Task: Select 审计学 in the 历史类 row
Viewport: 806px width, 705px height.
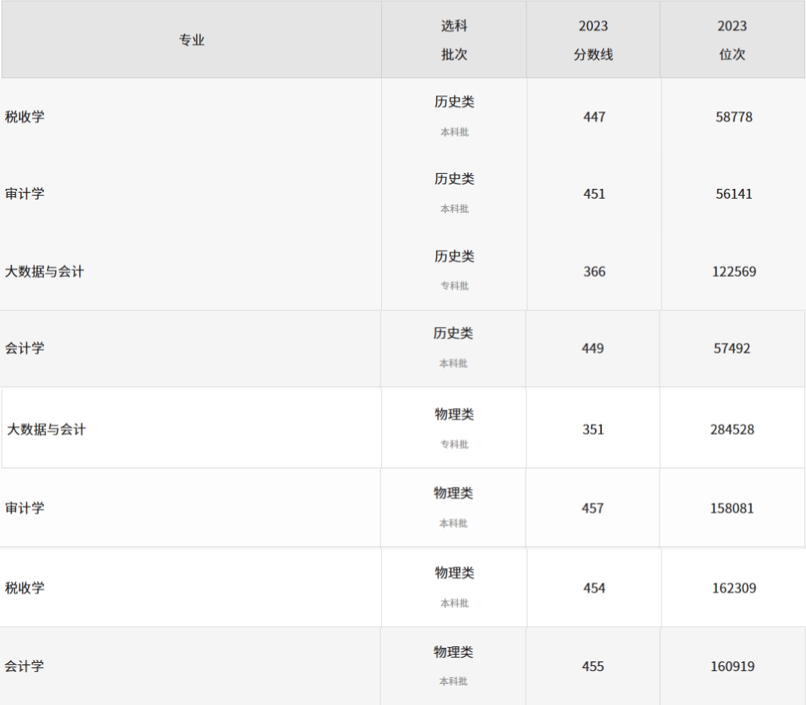Action: [x=25, y=194]
